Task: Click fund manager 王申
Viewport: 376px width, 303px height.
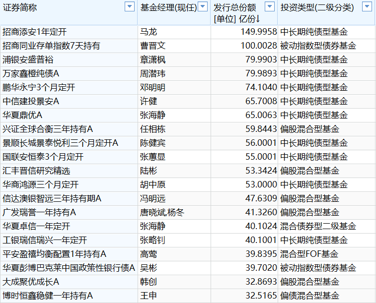Action: pos(149,296)
